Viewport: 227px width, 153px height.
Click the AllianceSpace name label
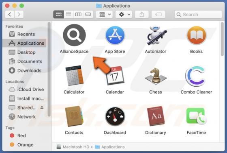click(74, 51)
